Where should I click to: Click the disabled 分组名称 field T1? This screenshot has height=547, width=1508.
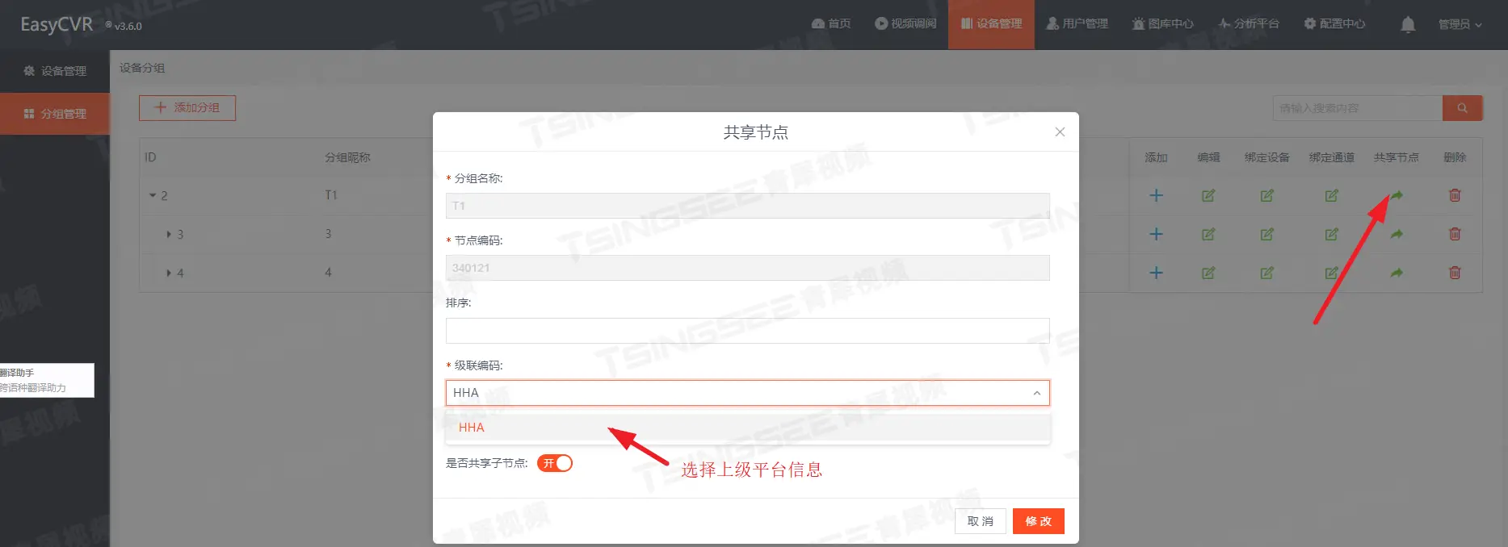pyautogui.click(x=748, y=206)
